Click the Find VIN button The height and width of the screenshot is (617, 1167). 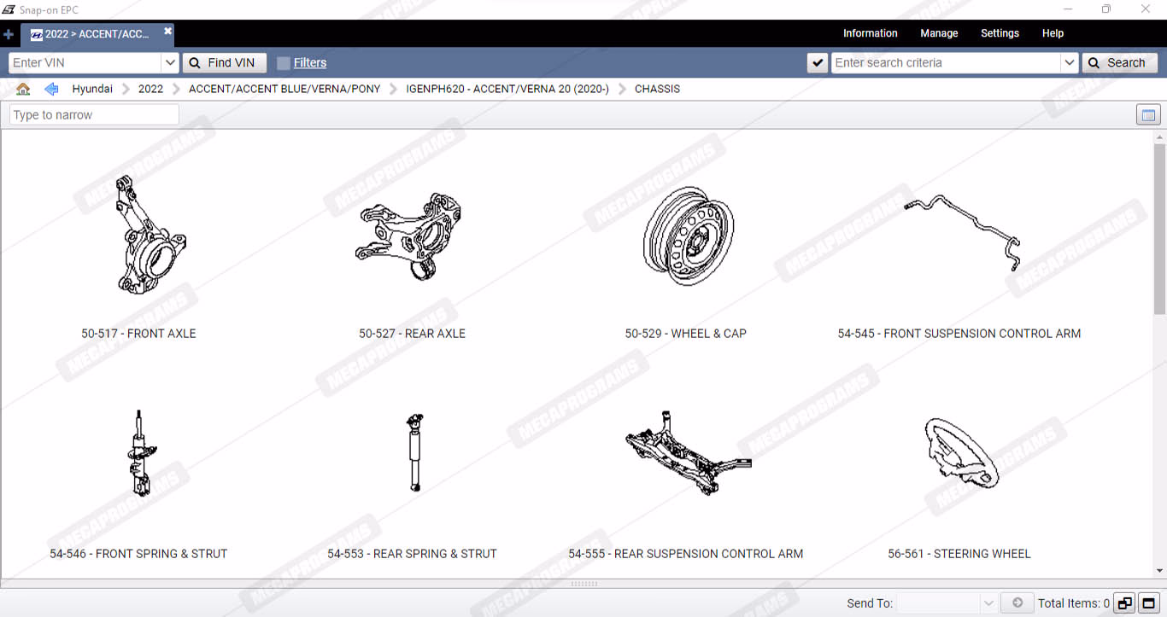(224, 63)
